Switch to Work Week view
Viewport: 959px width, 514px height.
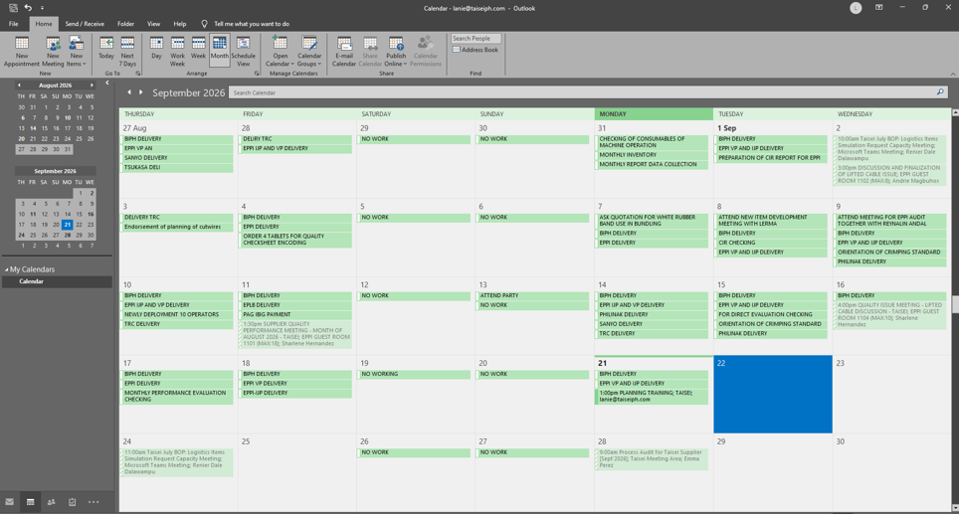pyautogui.click(x=177, y=52)
